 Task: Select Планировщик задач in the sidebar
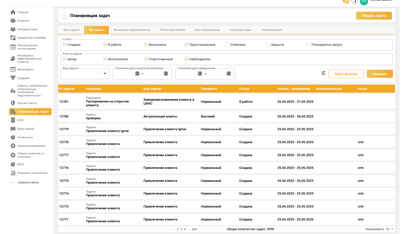(x=30, y=112)
